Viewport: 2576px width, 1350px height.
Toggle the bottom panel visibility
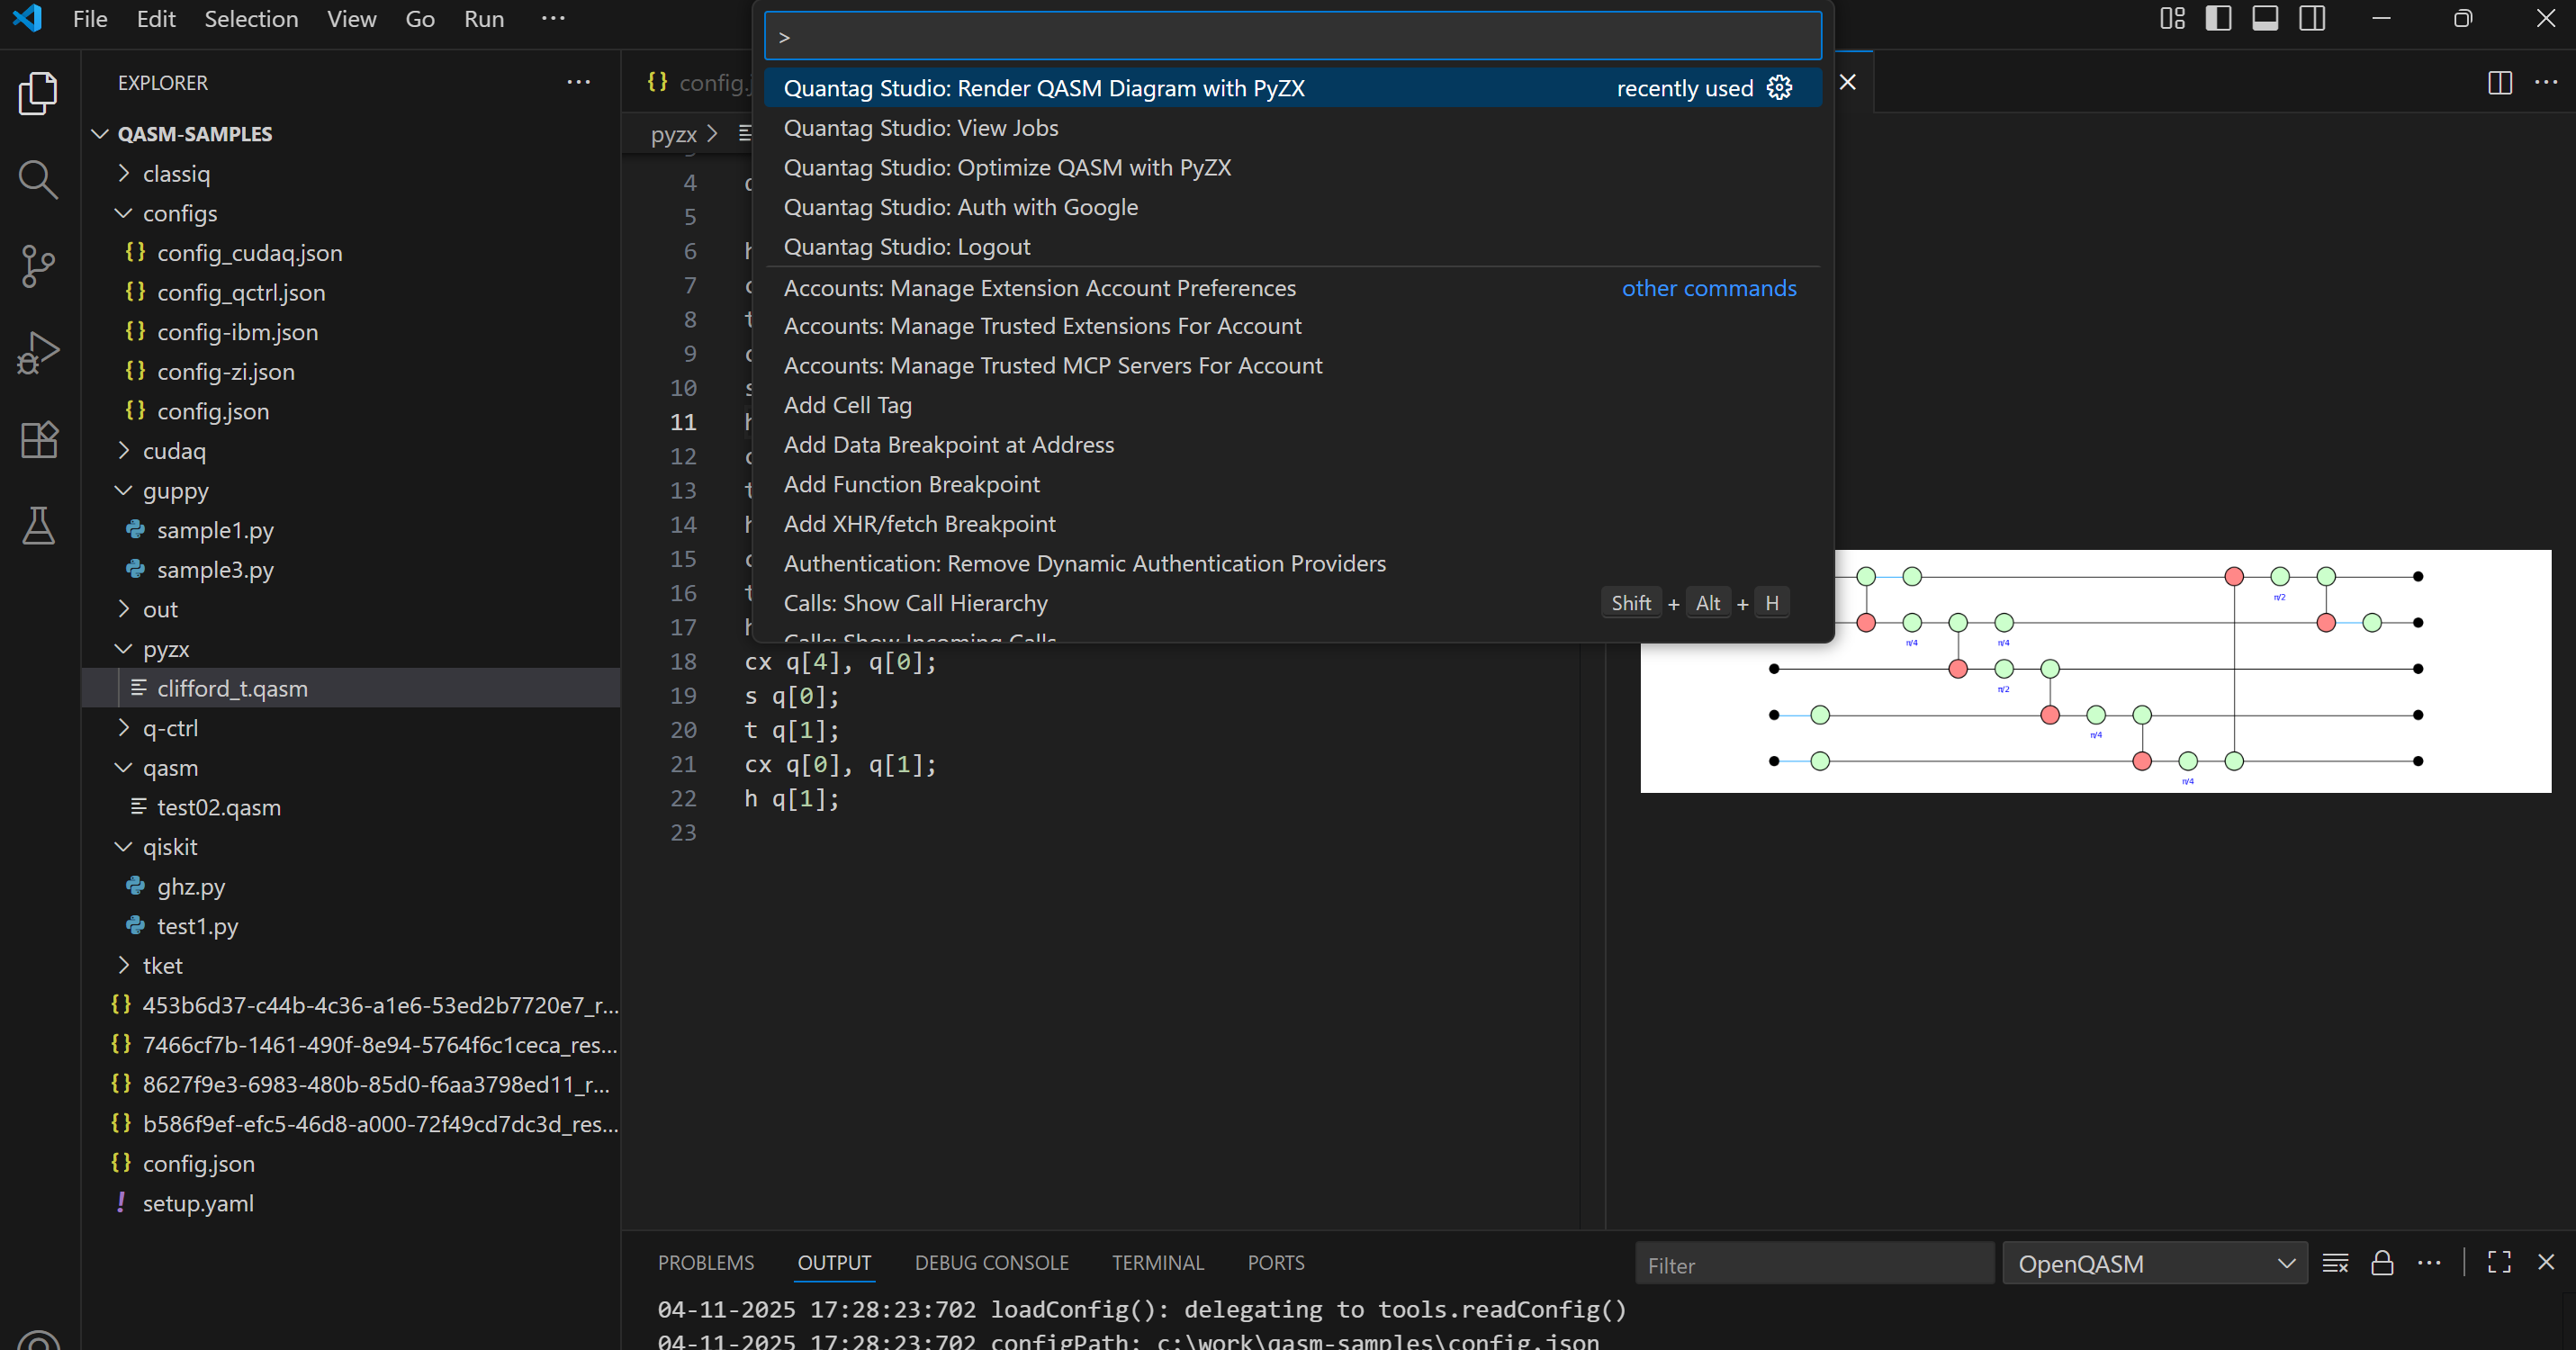(2265, 19)
